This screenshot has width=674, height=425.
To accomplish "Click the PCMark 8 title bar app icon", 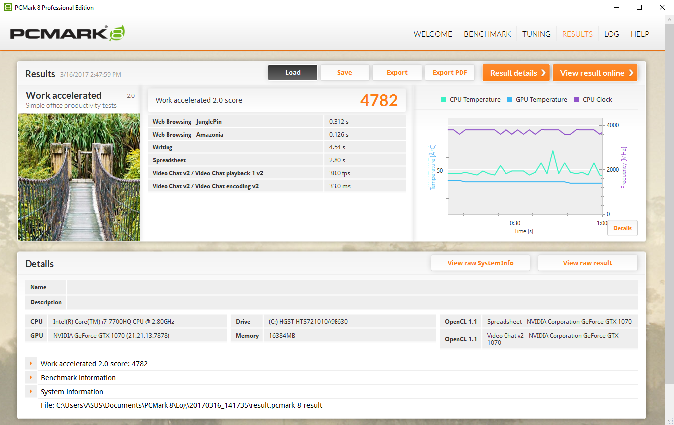I will [8, 7].
